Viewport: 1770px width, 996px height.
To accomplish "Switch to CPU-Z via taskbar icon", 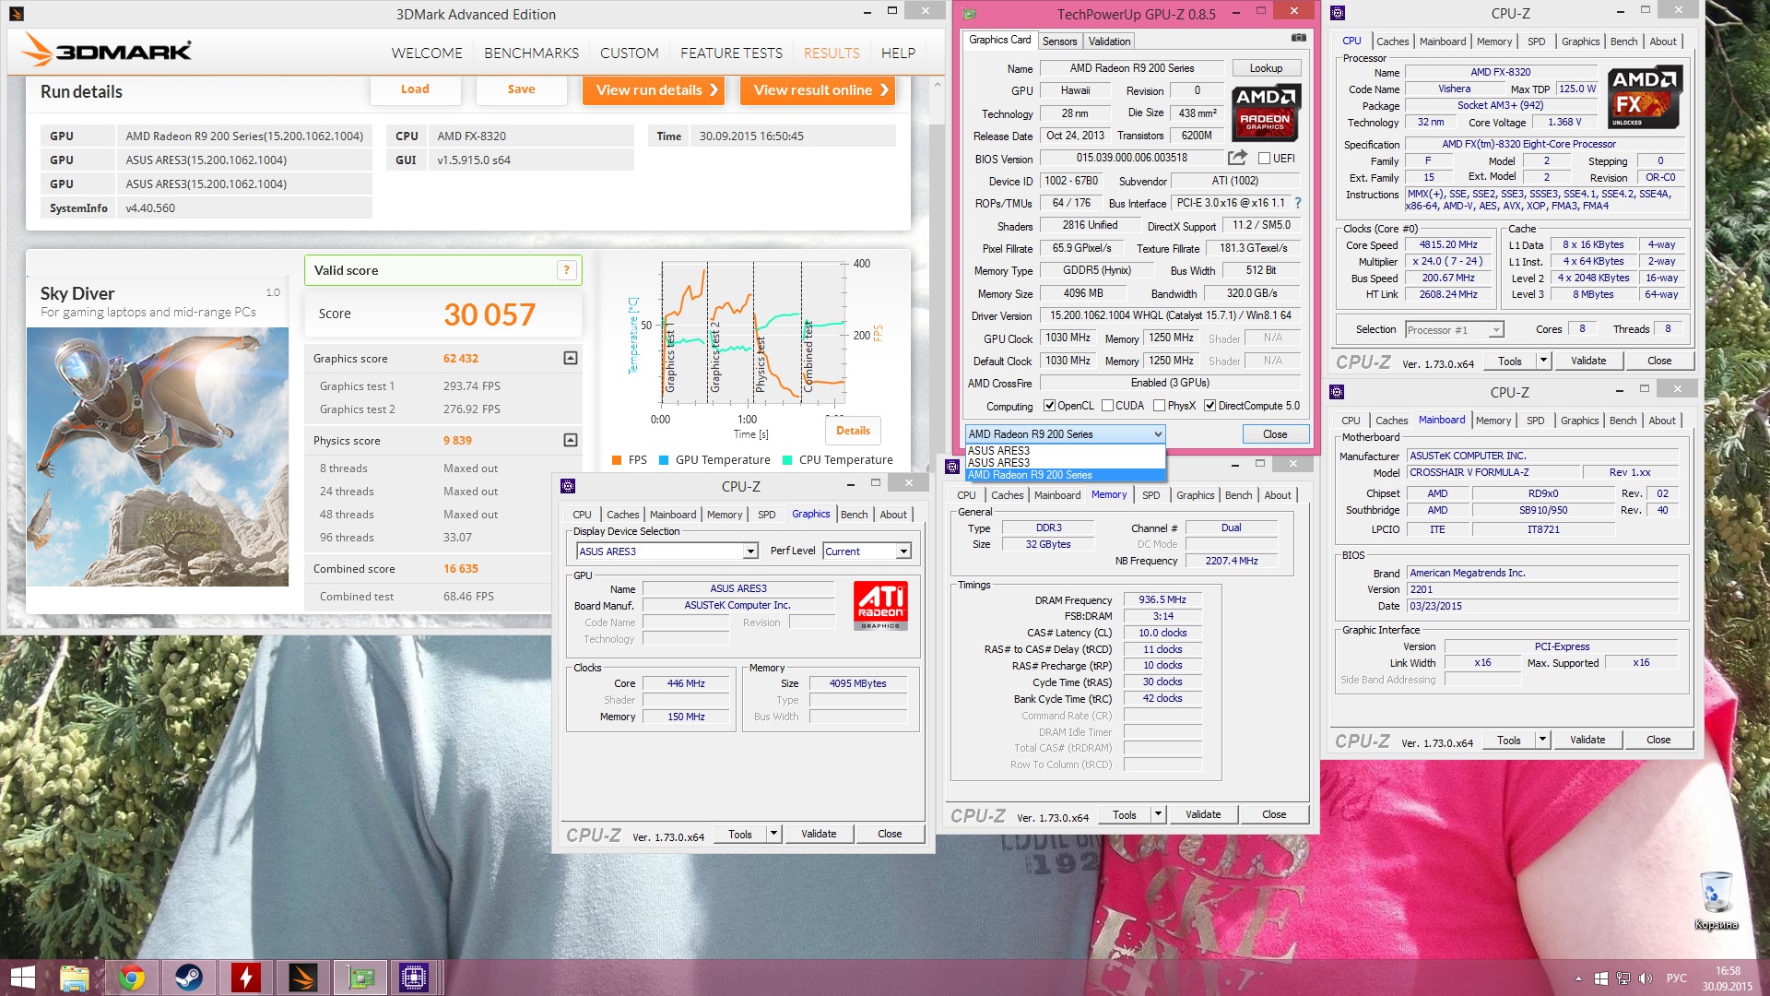I will 413,978.
